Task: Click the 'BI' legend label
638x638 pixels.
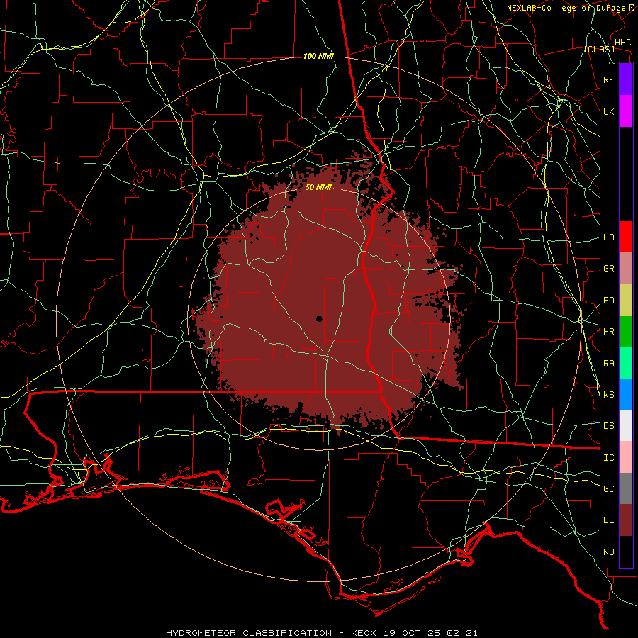Action: pyautogui.click(x=609, y=520)
